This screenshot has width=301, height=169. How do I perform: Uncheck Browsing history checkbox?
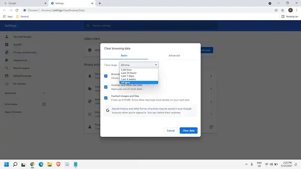pos(106,76)
